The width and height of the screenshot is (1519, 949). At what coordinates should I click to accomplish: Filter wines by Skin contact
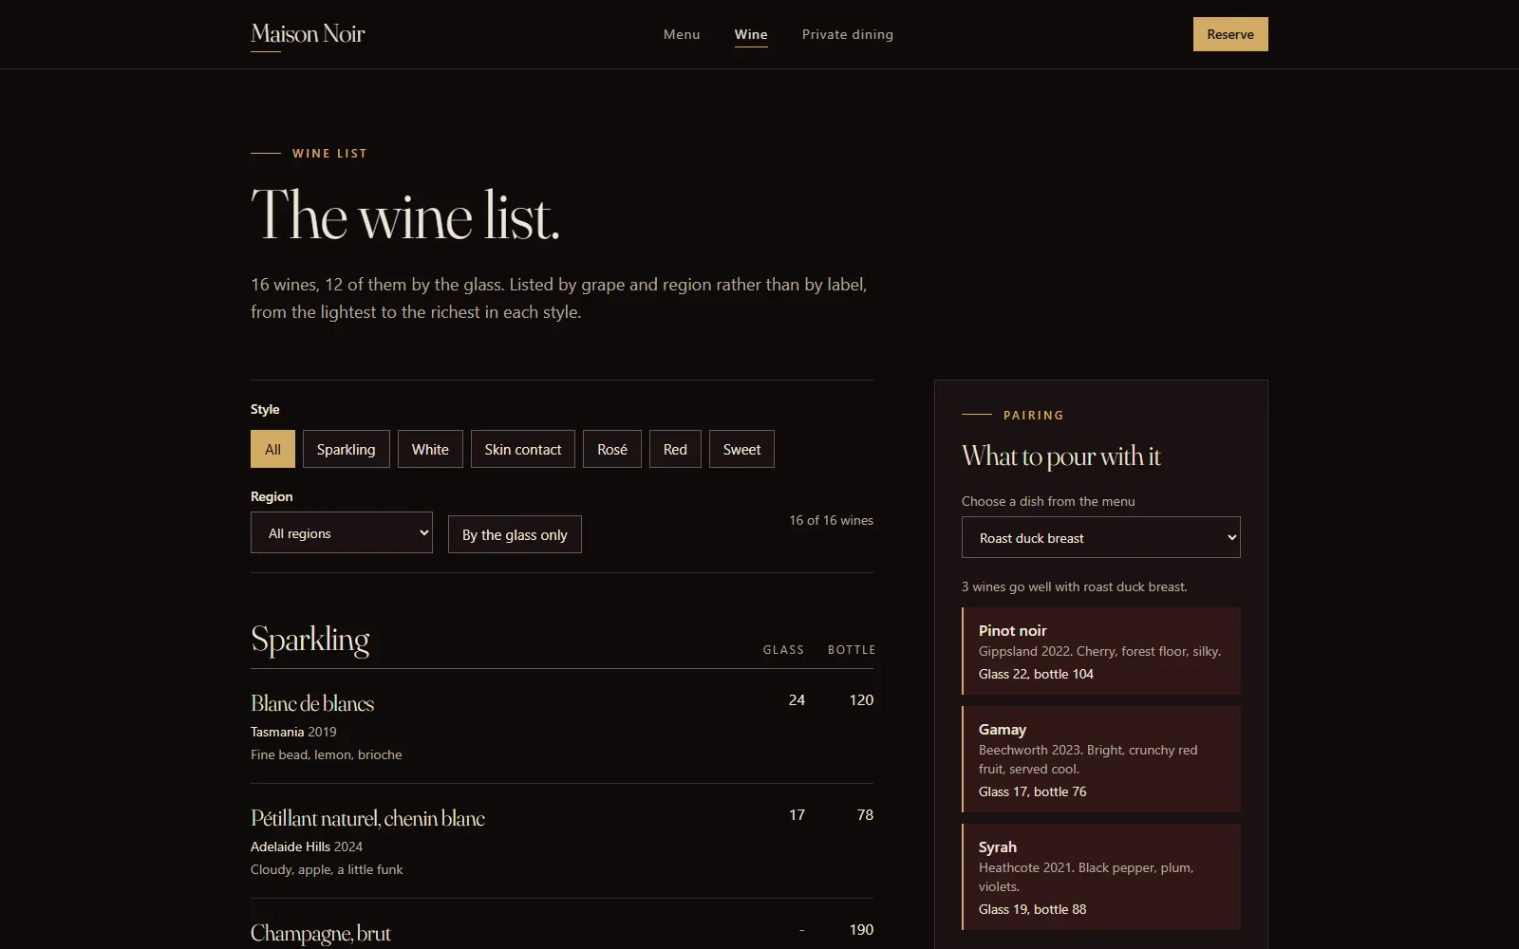(x=523, y=449)
